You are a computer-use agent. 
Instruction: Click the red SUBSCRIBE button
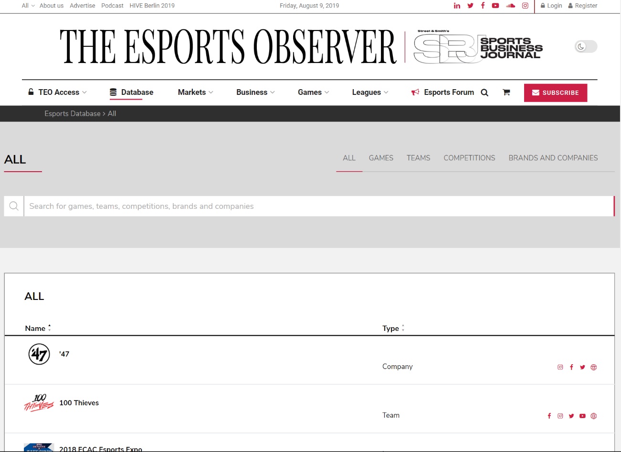556,93
